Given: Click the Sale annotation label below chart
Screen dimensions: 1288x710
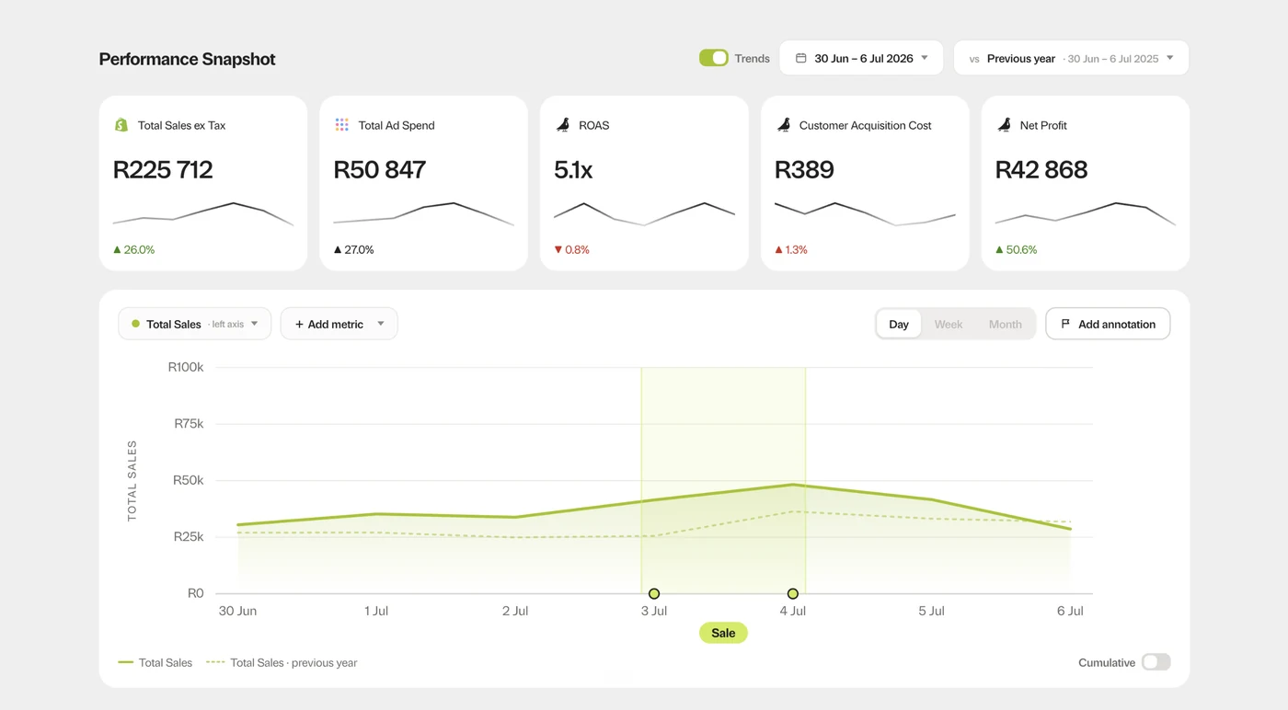Looking at the screenshot, I should (723, 633).
